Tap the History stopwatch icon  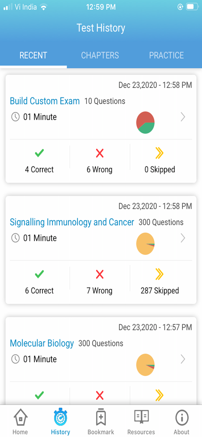[60, 417]
